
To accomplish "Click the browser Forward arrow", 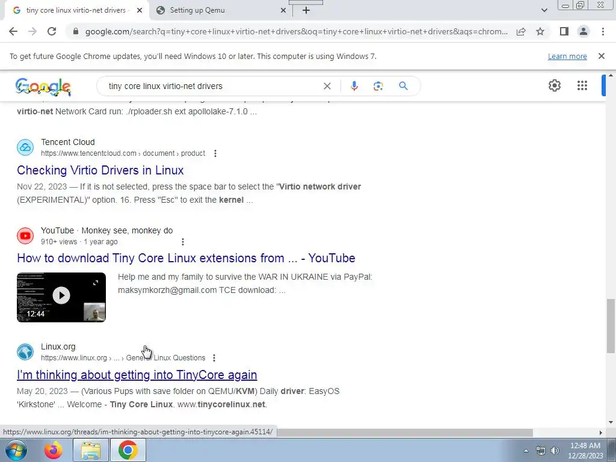I will click(x=32, y=31).
